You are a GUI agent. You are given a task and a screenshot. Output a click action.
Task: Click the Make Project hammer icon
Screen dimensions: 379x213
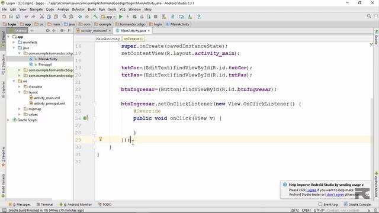click(x=95, y=17)
